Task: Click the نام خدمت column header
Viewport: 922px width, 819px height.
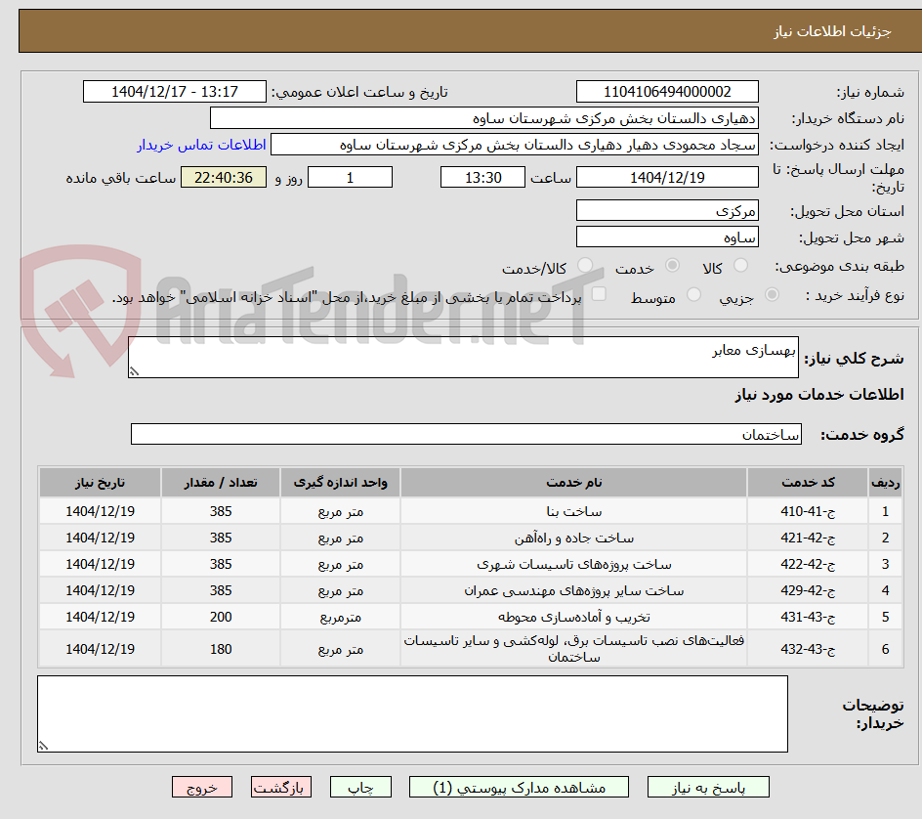Action: (x=574, y=483)
